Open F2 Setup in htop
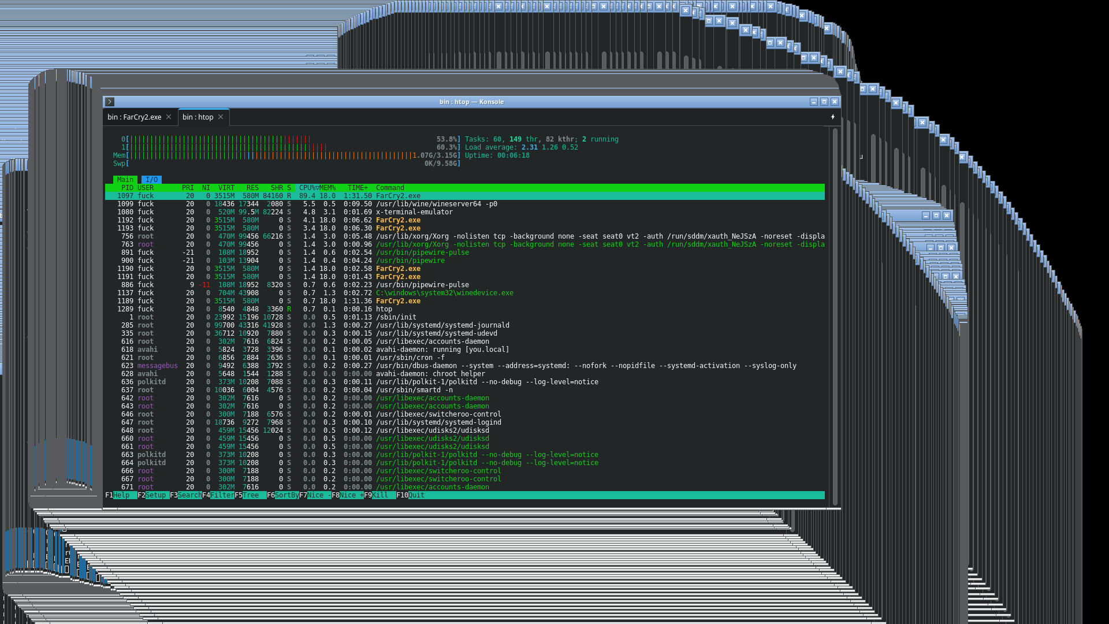1109x624 pixels. tap(154, 495)
